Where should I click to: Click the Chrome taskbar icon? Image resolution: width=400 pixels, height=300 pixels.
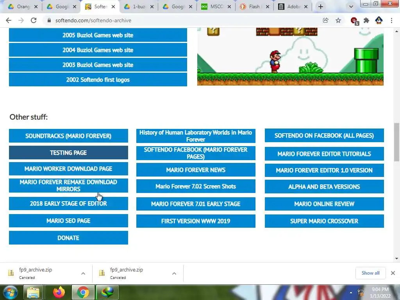[83, 292]
